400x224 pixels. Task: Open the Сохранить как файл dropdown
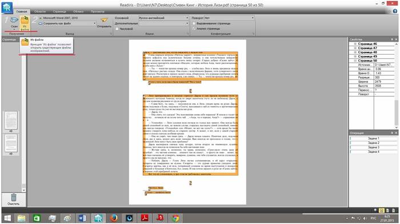[69, 23]
